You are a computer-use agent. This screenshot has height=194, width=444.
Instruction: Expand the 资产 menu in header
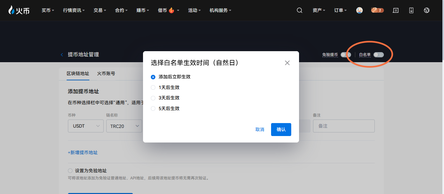tap(319, 10)
